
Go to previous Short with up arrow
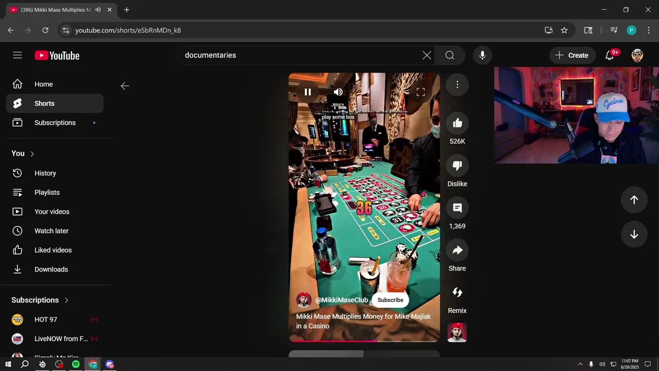pos(634,200)
